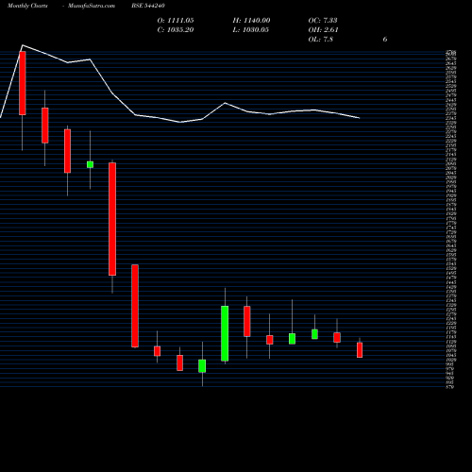Click the 'BSE 544240' symbol text
This screenshot has height=472, width=472.
point(148,6)
